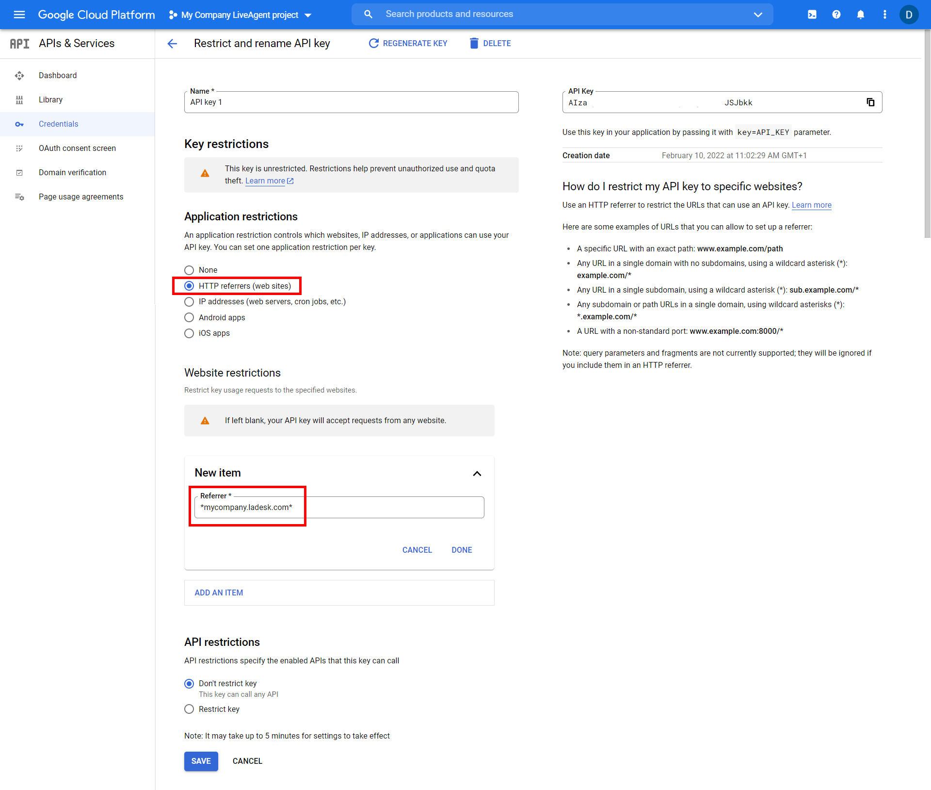Viewport: 931px width, 790px height.
Task: Click the Credentials key icon
Action: pos(19,124)
